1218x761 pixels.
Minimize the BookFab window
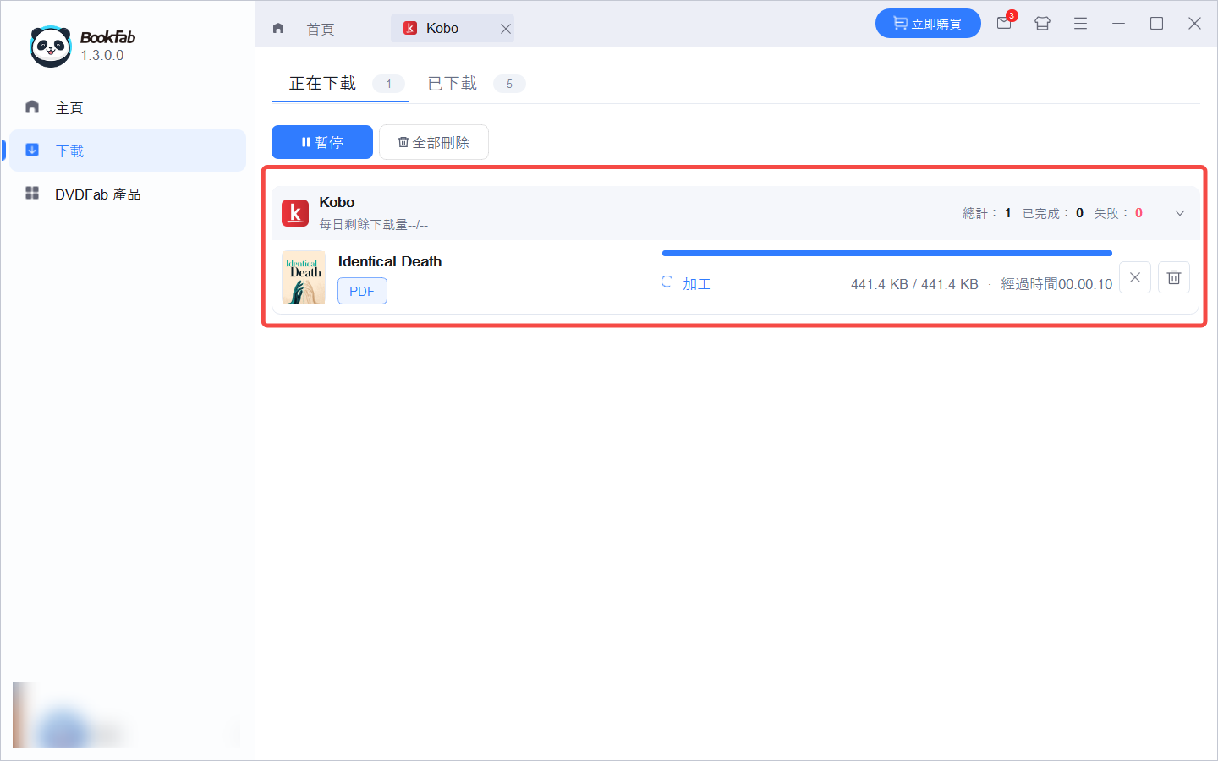(1118, 24)
